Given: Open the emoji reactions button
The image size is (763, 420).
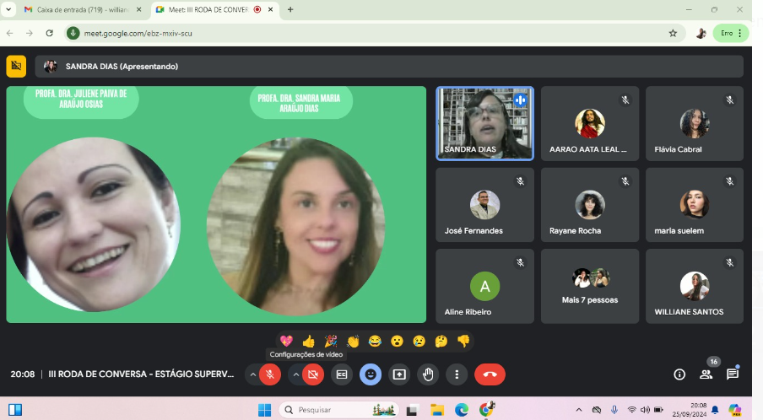Looking at the screenshot, I should click(x=371, y=374).
